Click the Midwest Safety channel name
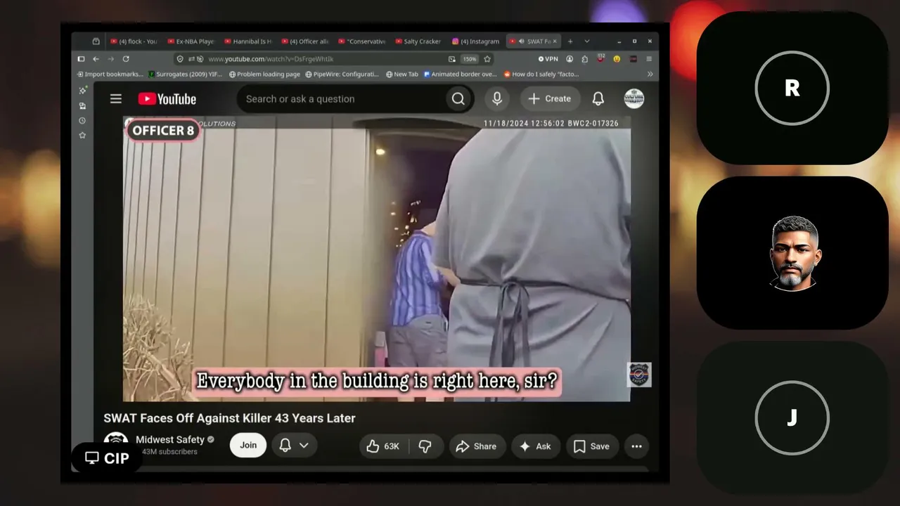This screenshot has height=506, width=900. 170,440
